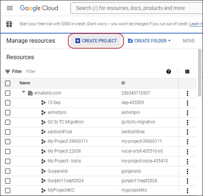Check the box for My Project 22638
This screenshot has height=196, width=203.
8,151
